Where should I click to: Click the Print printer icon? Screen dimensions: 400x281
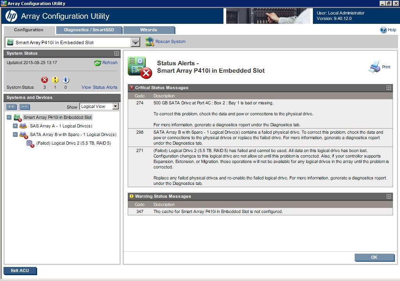(x=374, y=67)
